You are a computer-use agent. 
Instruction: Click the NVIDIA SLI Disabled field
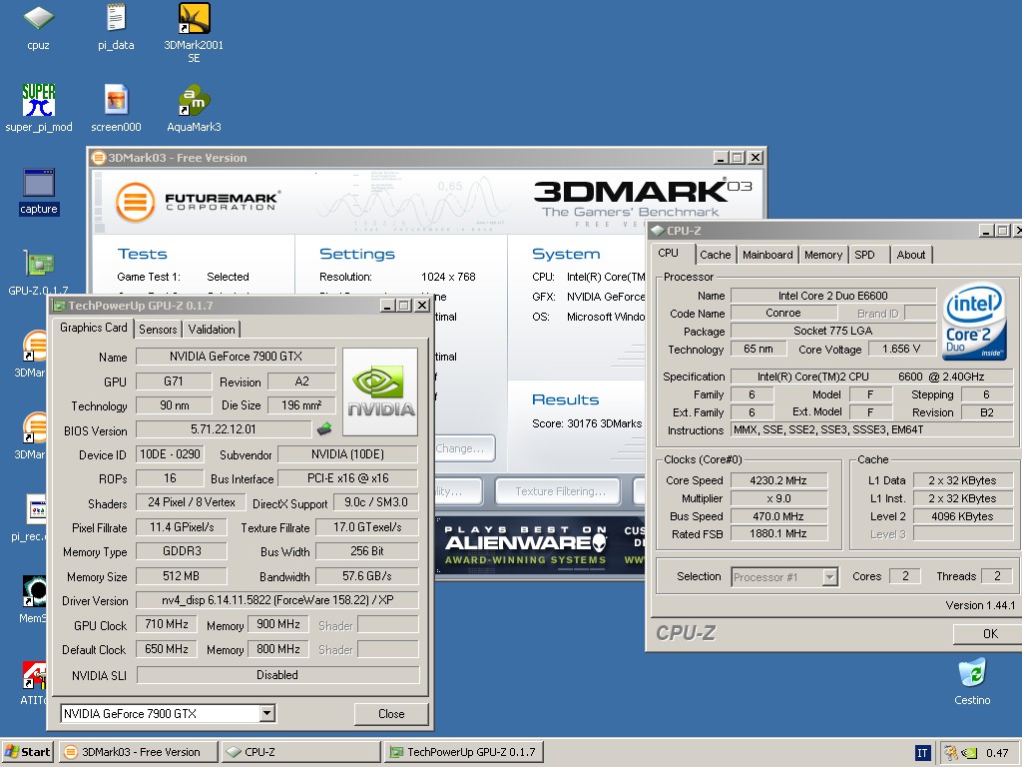[x=277, y=675]
